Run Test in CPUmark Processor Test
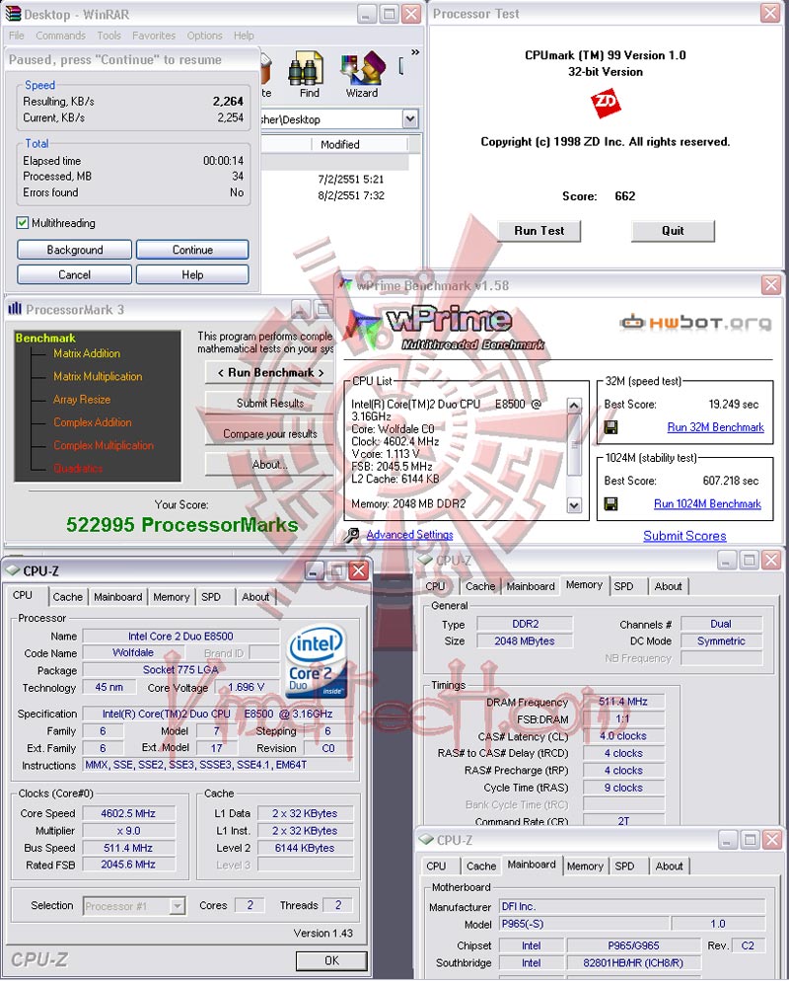The width and height of the screenshot is (789, 981). coord(538,231)
